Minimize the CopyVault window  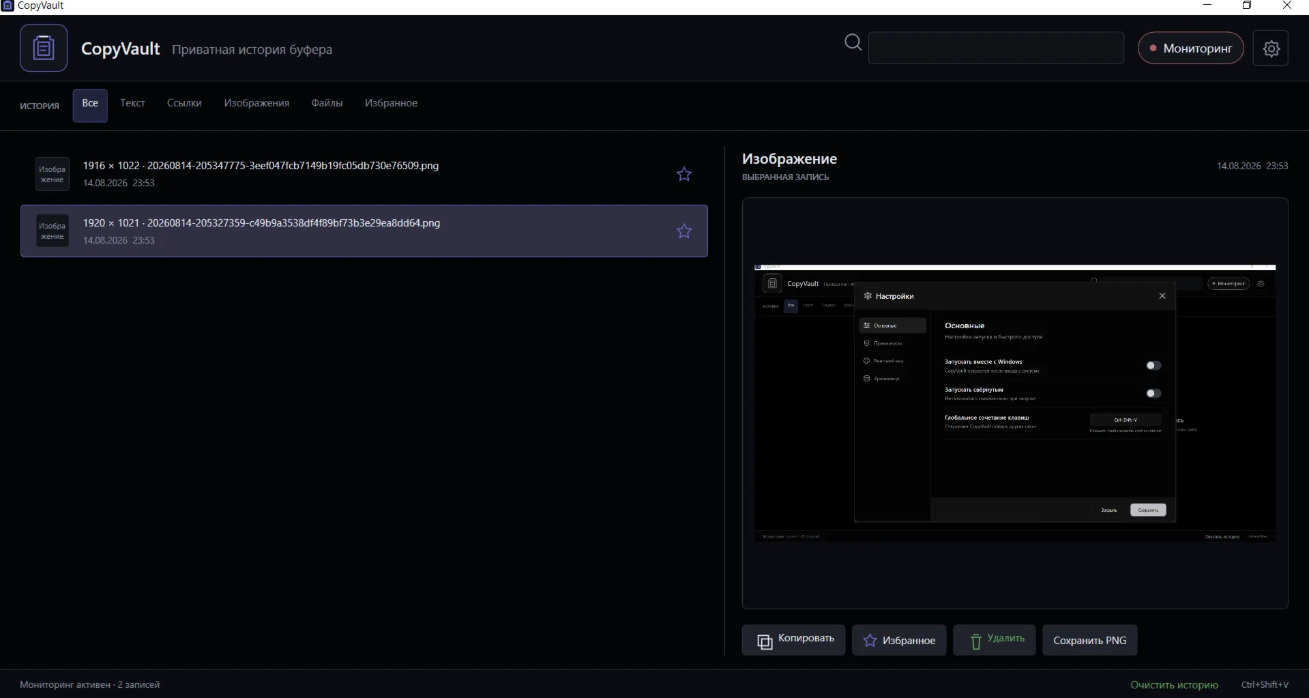(x=1207, y=5)
